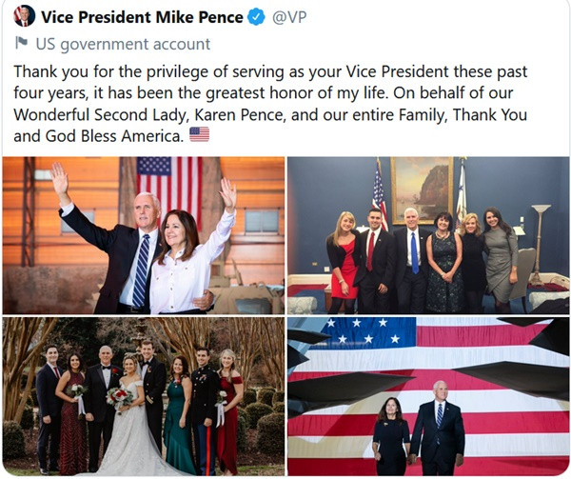Click Mike Pence's profile avatar

[x=24, y=16]
